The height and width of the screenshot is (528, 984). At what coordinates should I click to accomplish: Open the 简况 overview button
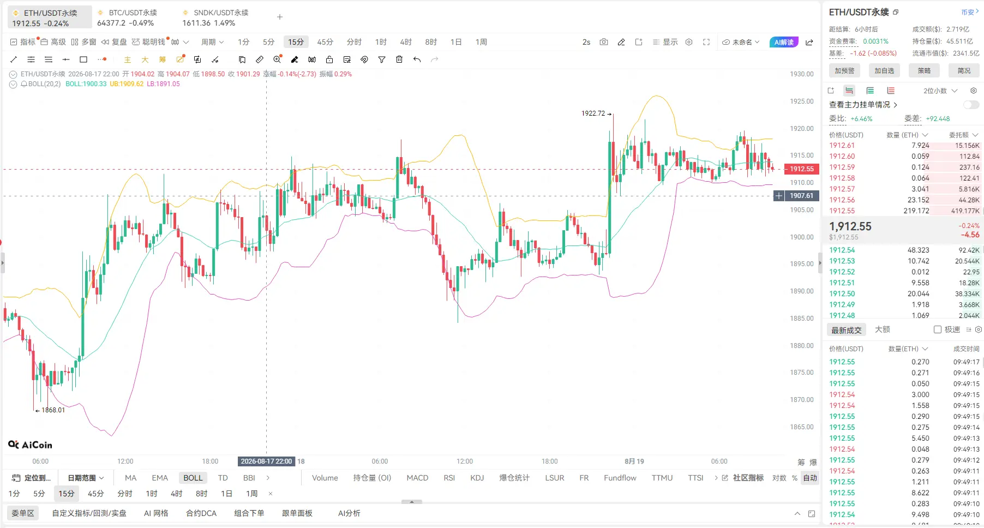[964, 70]
